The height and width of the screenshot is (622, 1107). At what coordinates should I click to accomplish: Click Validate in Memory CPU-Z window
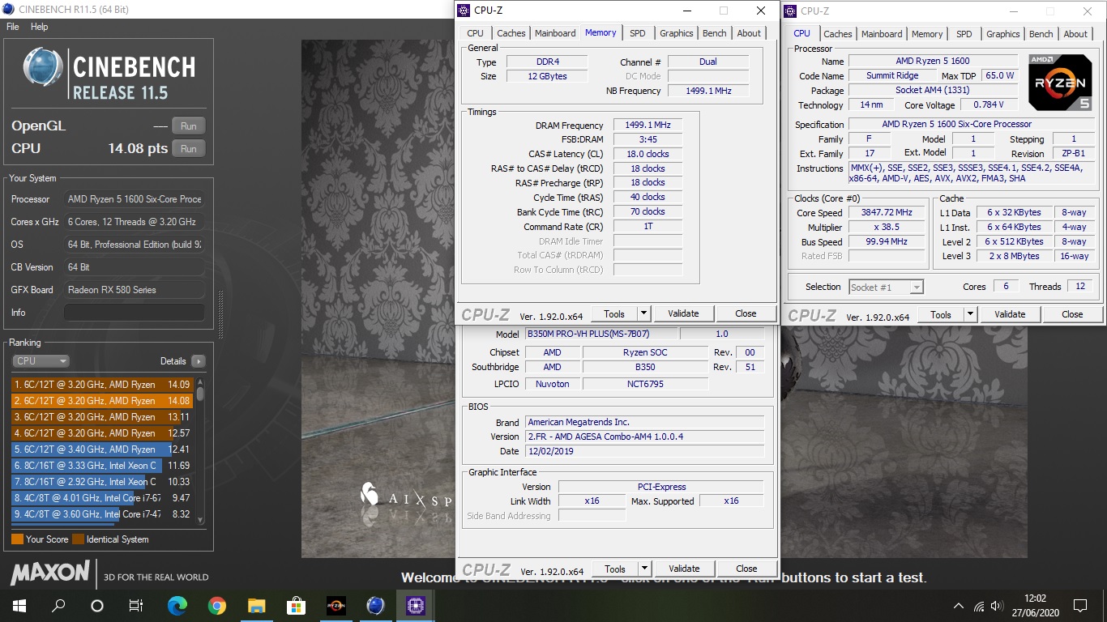tap(683, 313)
